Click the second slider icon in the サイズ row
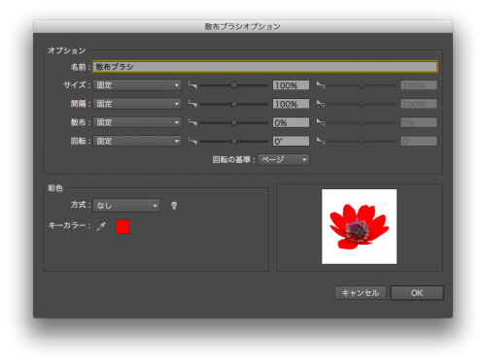Viewport: 486px width, 364px height. 321,84
